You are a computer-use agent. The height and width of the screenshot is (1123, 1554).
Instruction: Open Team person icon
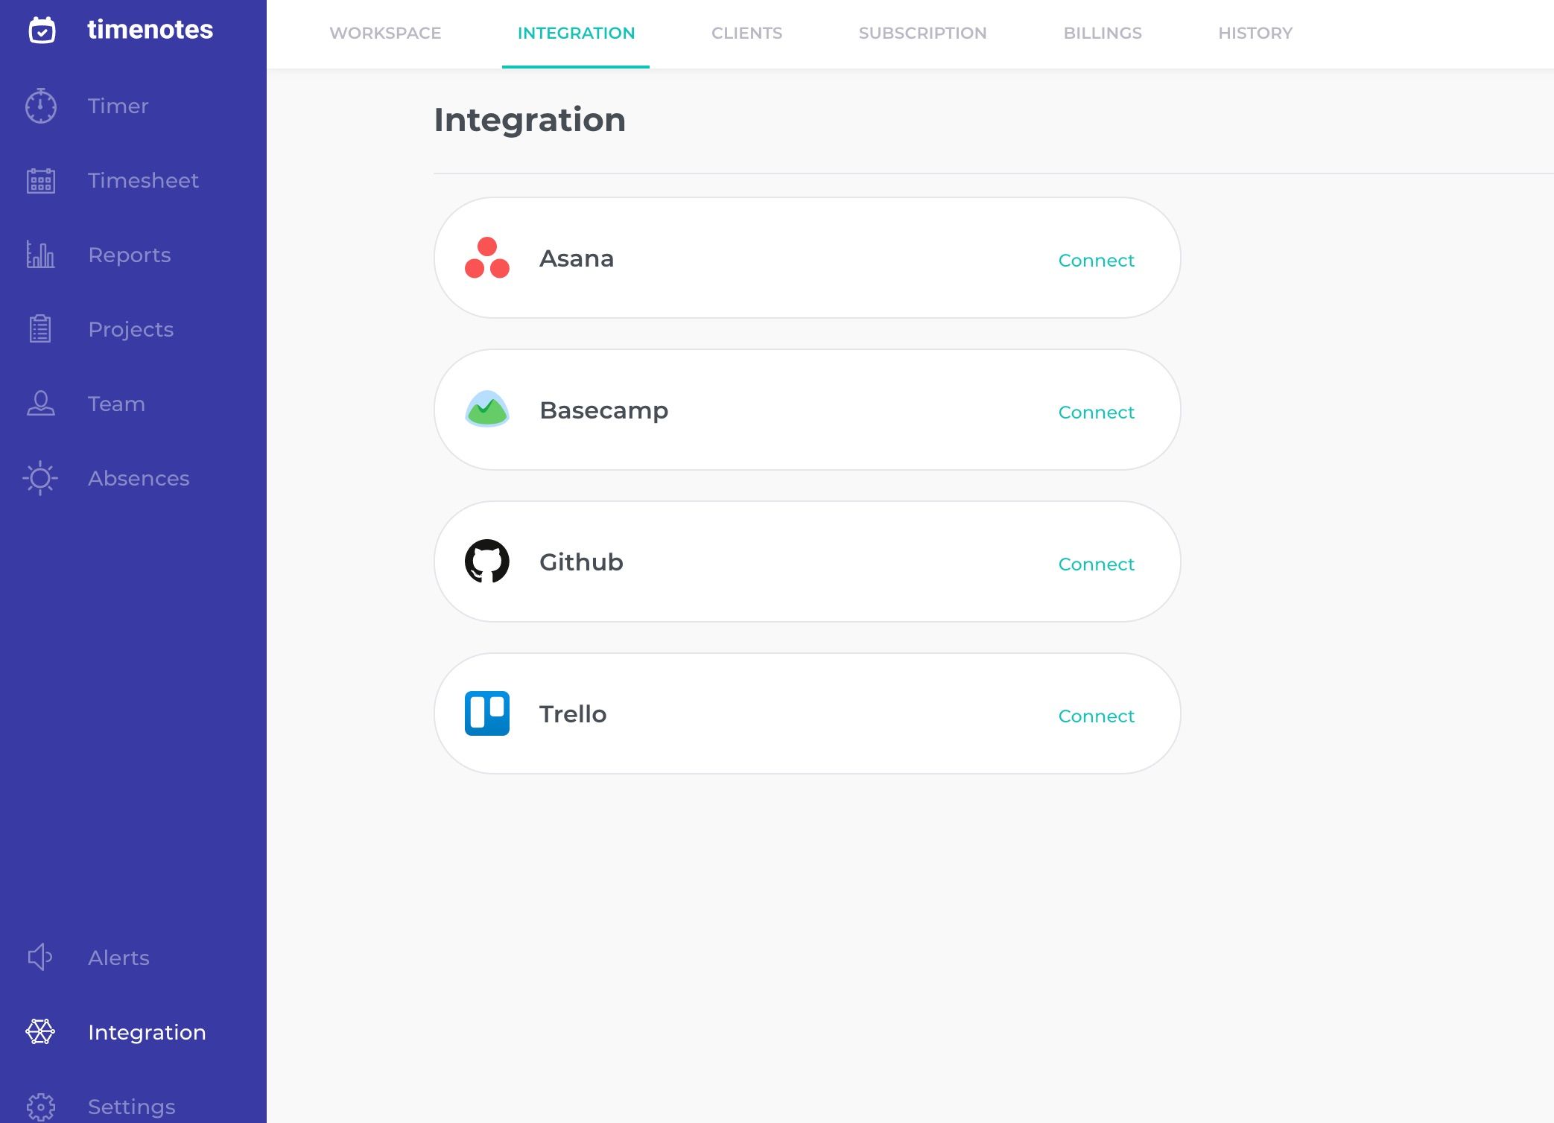point(40,404)
